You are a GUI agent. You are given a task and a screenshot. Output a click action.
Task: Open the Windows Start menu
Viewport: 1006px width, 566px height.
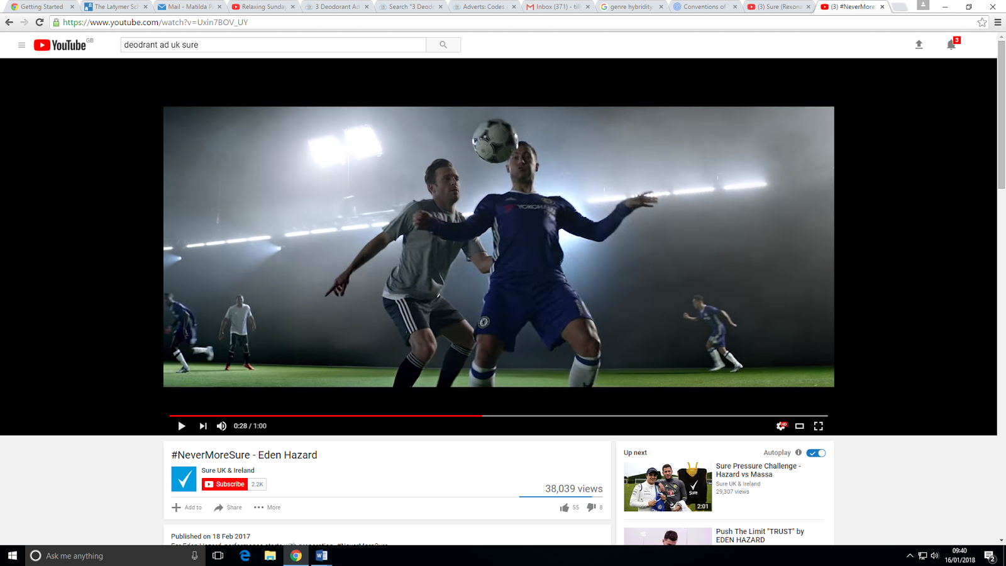[x=13, y=555]
